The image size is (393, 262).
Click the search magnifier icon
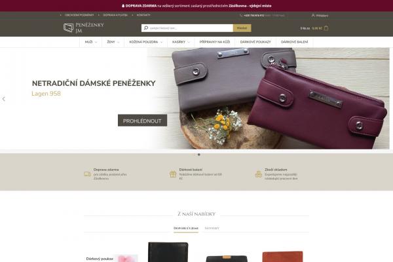[146, 28]
